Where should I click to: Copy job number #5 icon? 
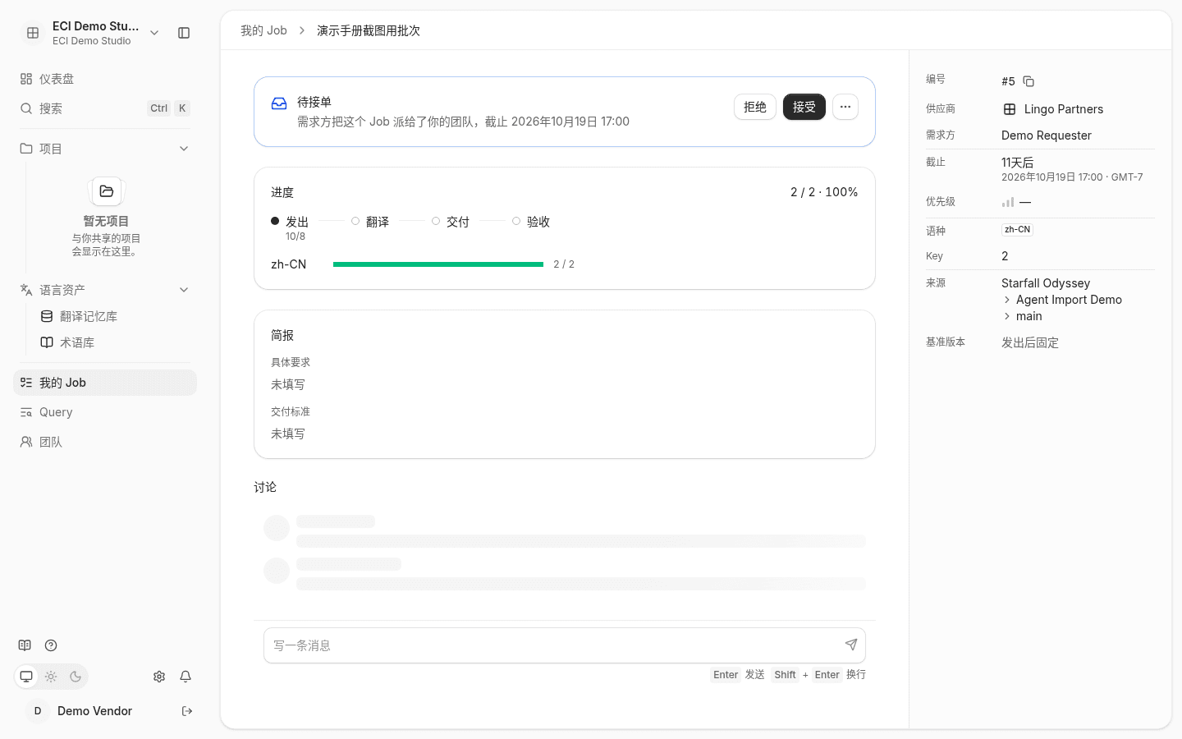[x=1029, y=81]
